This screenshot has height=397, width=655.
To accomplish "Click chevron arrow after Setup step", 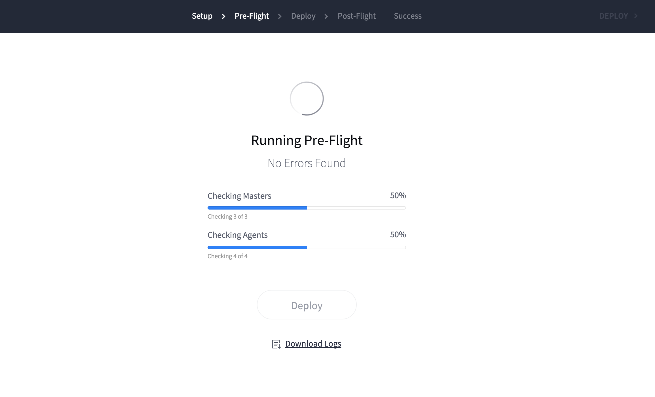I will click(x=223, y=16).
